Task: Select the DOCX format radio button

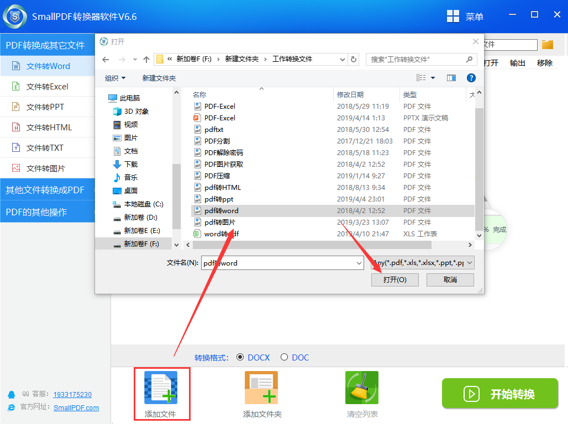Action: 240,357
